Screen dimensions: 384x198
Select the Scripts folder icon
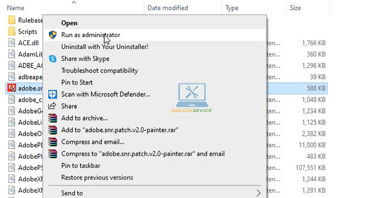[x=12, y=31]
